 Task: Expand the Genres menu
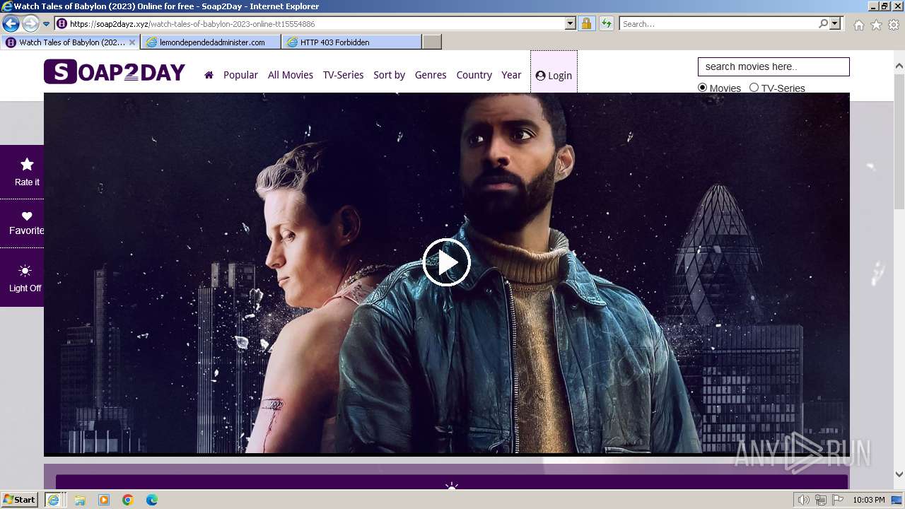coord(431,75)
